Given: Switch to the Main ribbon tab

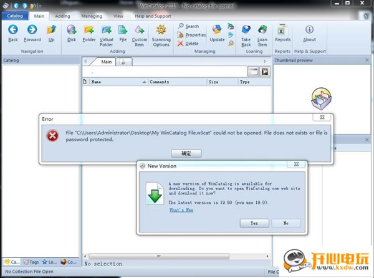Looking at the screenshot, I should tap(39, 16).
